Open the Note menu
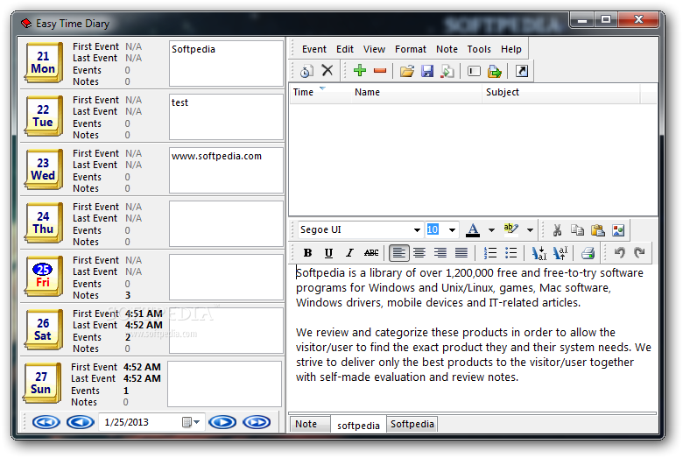Viewport: 683px width, 458px height. click(x=447, y=49)
